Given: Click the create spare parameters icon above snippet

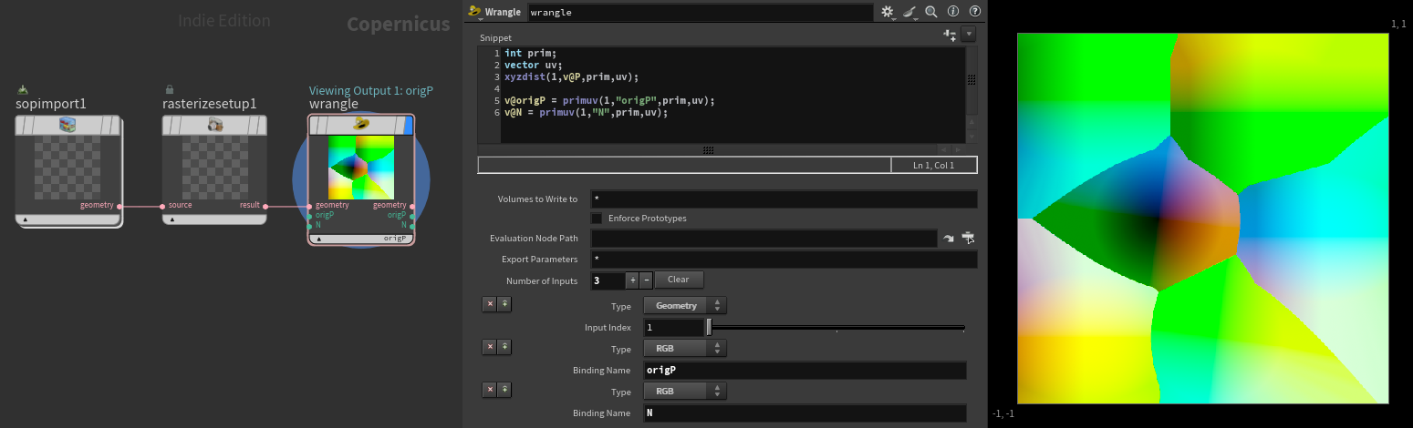Looking at the screenshot, I should [x=950, y=35].
